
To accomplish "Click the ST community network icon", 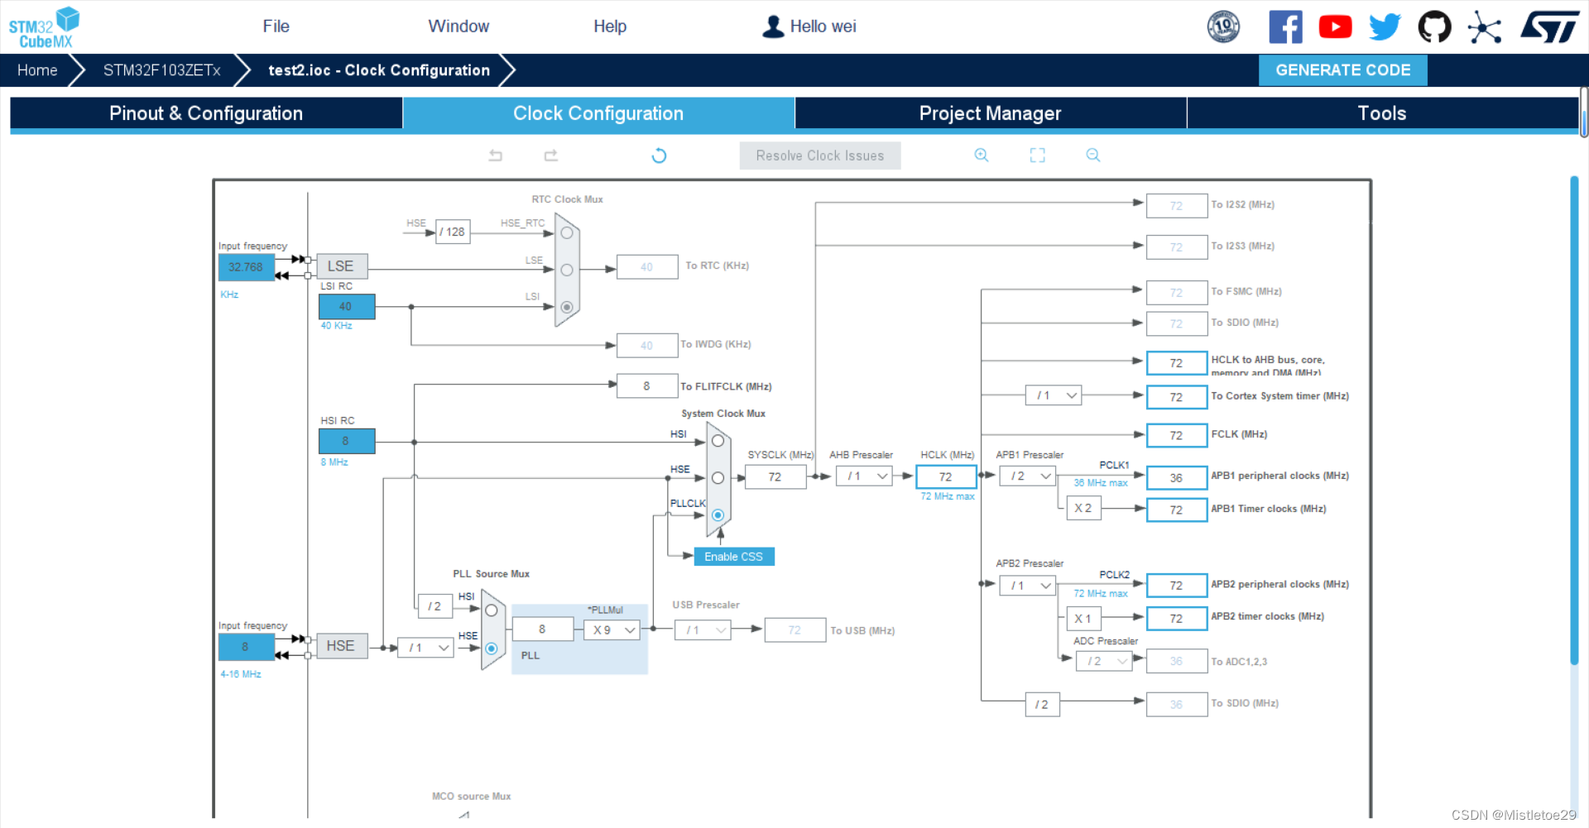I will click(x=1485, y=27).
